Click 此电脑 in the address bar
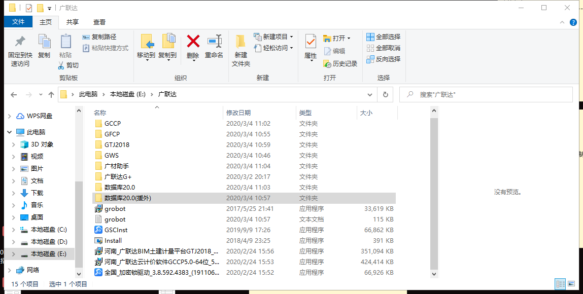 click(88, 94)
